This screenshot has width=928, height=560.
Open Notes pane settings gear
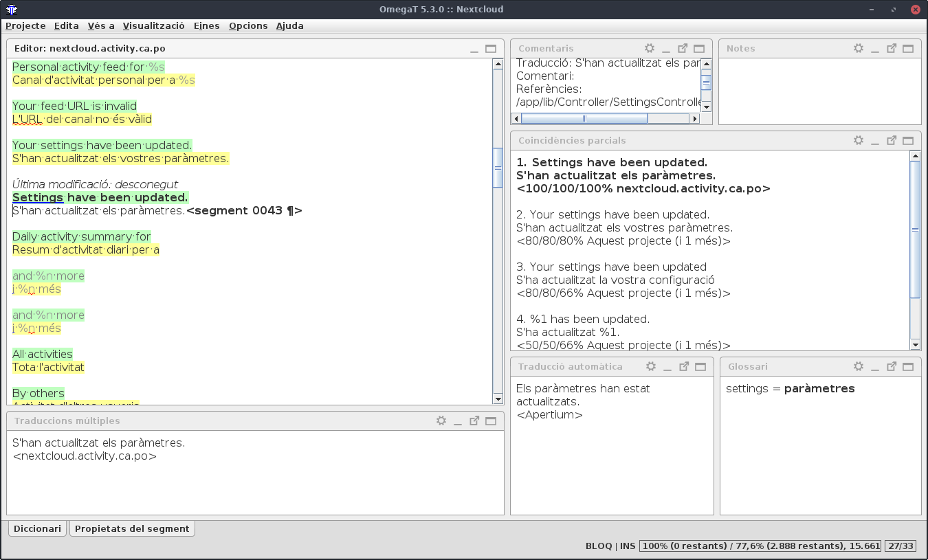[x=859, y=49]
